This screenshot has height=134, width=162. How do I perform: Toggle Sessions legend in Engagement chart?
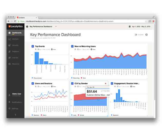click(x=115, y=115)
